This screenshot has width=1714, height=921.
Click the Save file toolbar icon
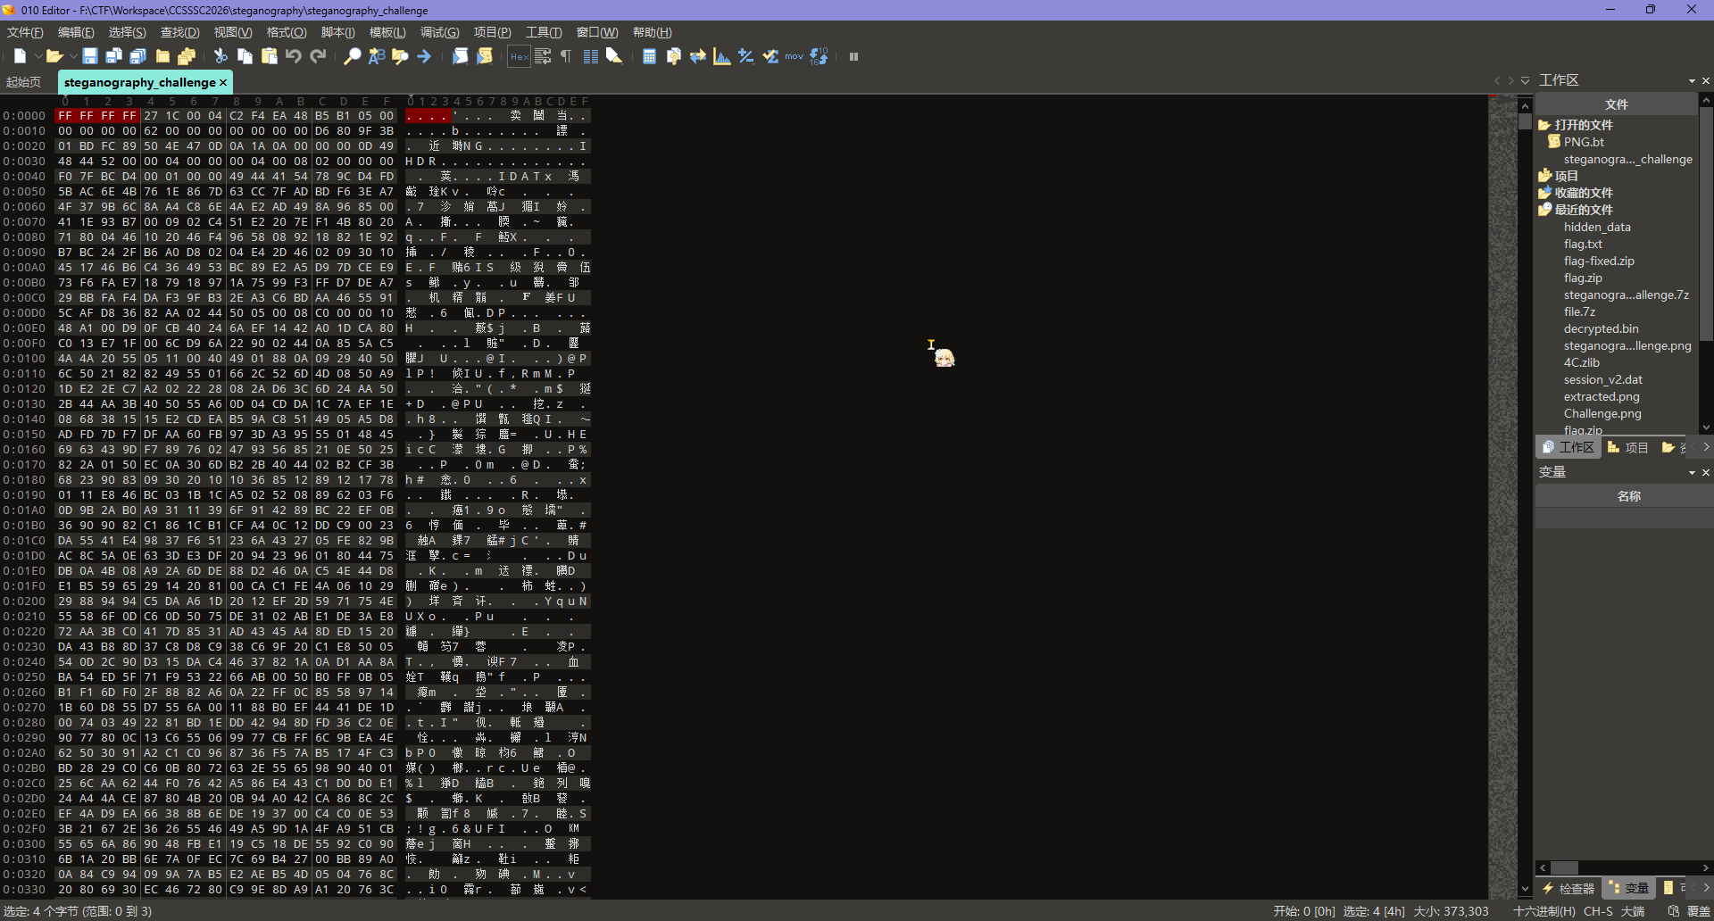90,56
